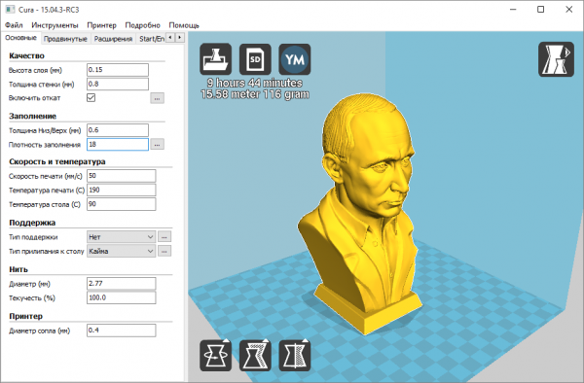The image size is (584, 383).
Task: Select the Mirror tool icon
Action: coord(295,355)
